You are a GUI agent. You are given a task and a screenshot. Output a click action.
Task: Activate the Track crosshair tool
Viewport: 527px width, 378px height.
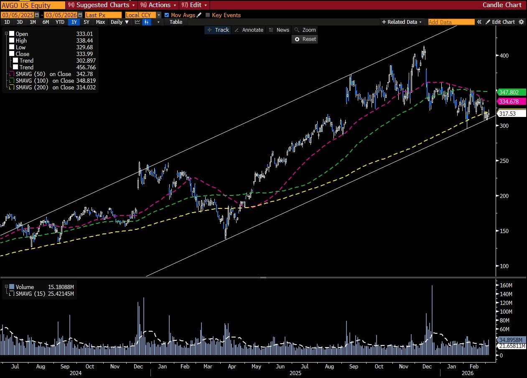(218, 30)
